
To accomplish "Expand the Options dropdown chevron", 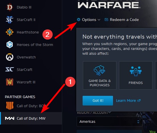I will point(99,20).
